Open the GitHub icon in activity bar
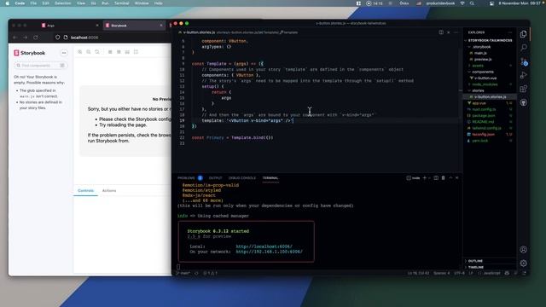The image size is (546, 307). [523, 102]
